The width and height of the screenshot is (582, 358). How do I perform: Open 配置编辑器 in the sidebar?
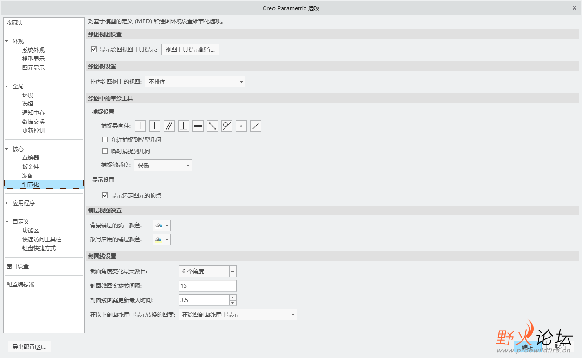click(20, 285)
